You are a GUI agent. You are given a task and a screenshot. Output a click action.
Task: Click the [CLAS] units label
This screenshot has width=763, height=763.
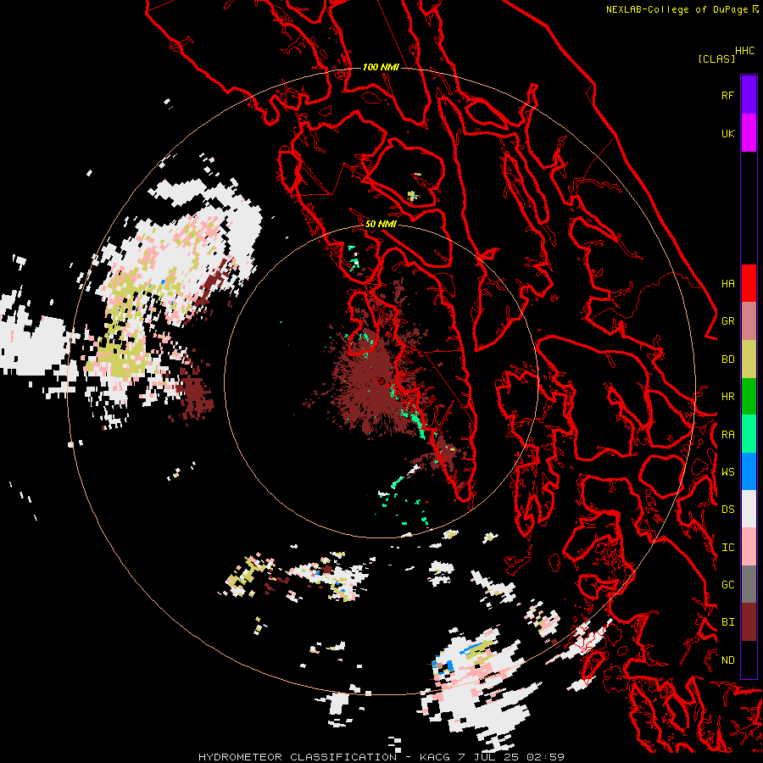[716, 58]
